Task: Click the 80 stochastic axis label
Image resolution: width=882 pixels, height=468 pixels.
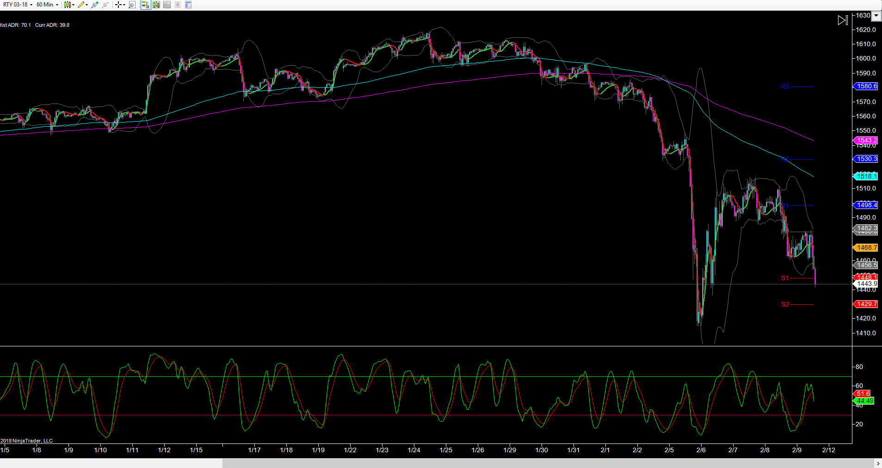Action: (x=859, y=367)
